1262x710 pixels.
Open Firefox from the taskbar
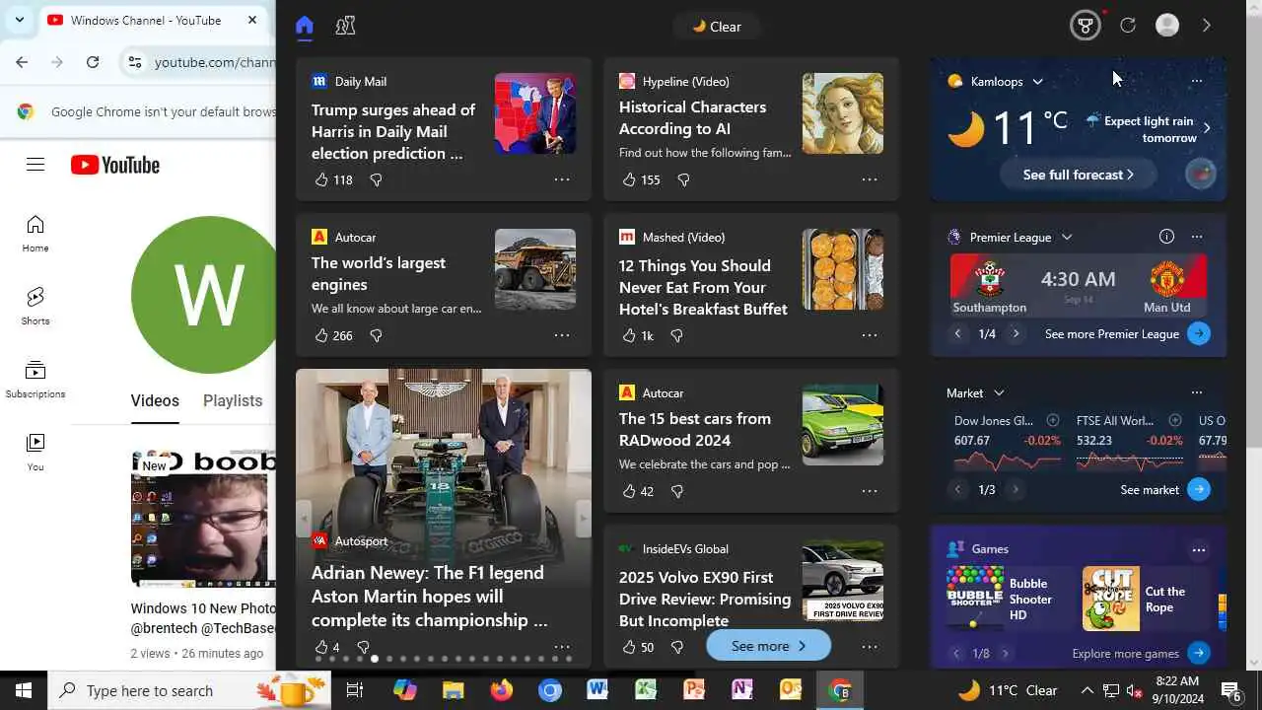tap(502, 690)
